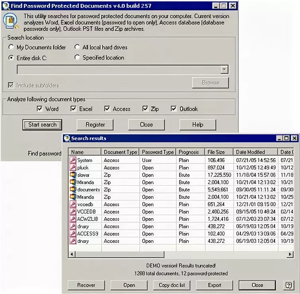Click the ACWZLIB row Access file icon

click(x=73, y=219)
